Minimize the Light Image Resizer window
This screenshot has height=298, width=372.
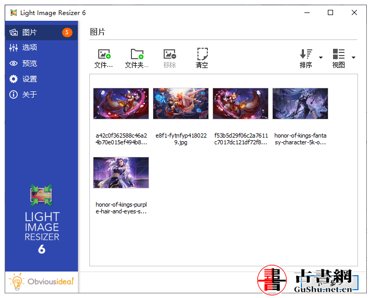307,12
